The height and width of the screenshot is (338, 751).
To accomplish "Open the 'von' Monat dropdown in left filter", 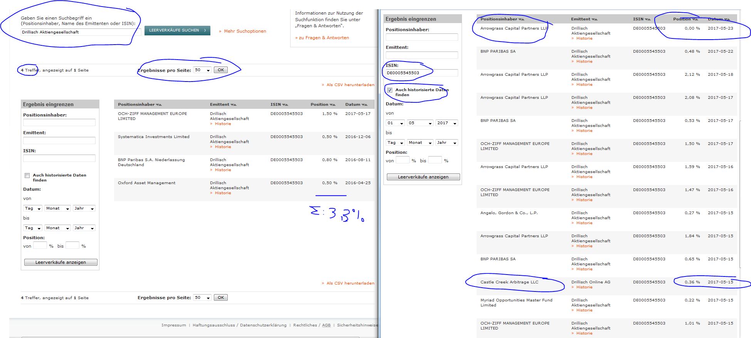I will pos(57,208).
